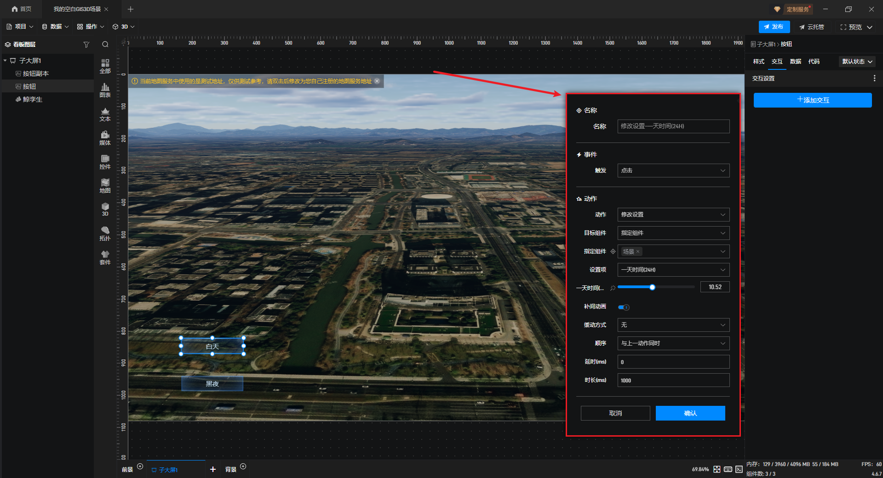Click the 控件 (controls) component icon
The height and width of the screenshot is (478, 883).
[x=105, y=161]
